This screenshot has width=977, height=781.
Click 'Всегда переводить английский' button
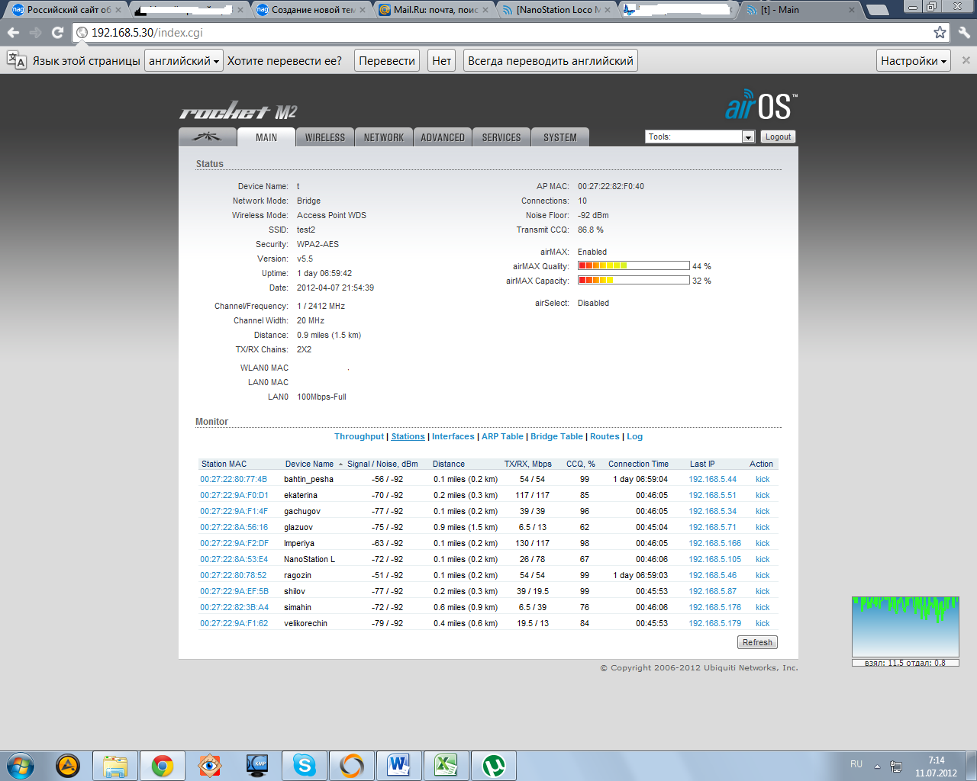coord(550,61)
